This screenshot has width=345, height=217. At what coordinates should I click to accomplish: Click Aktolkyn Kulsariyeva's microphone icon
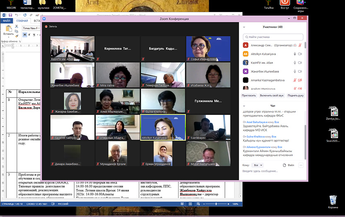pos(295,54)
